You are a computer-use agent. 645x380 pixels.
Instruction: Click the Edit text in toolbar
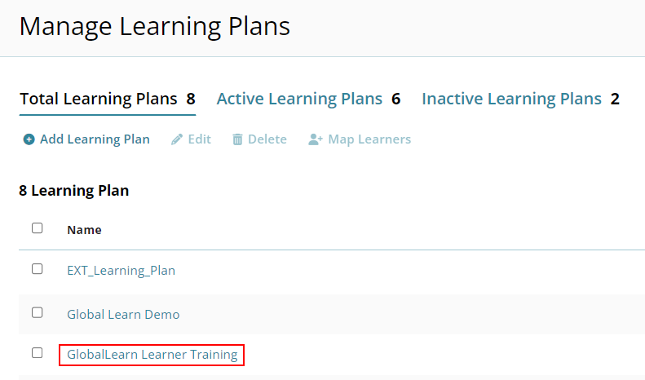coord(200,139)
